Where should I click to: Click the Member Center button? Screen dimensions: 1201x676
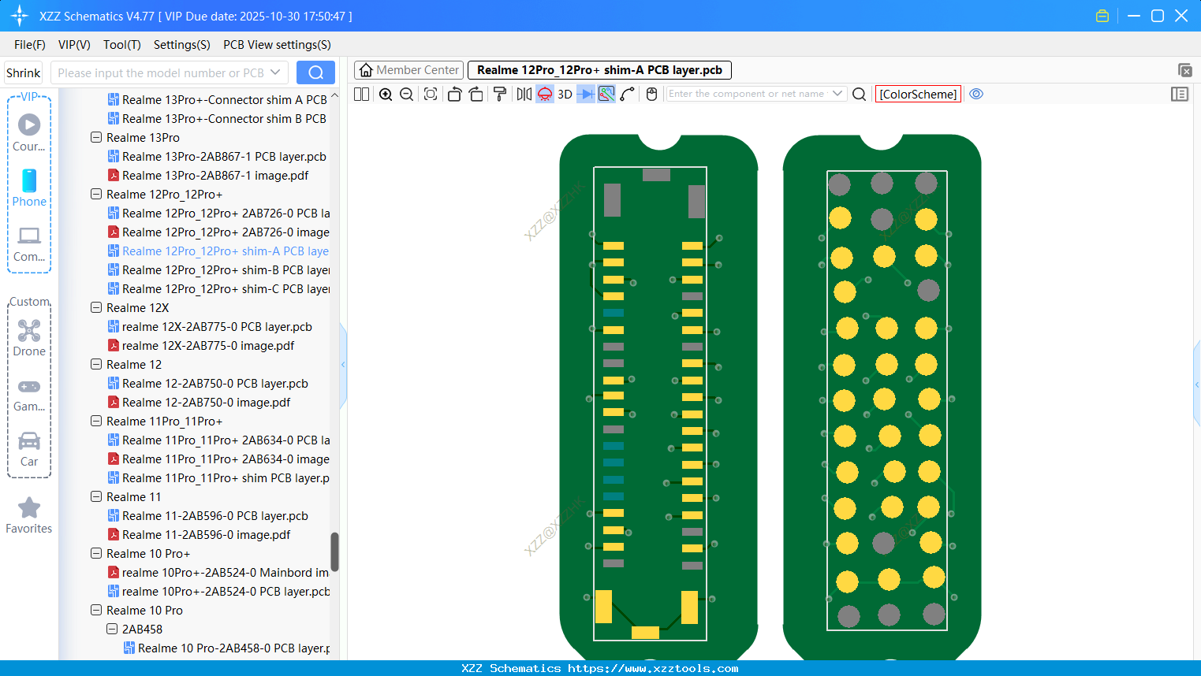point(408,70)
